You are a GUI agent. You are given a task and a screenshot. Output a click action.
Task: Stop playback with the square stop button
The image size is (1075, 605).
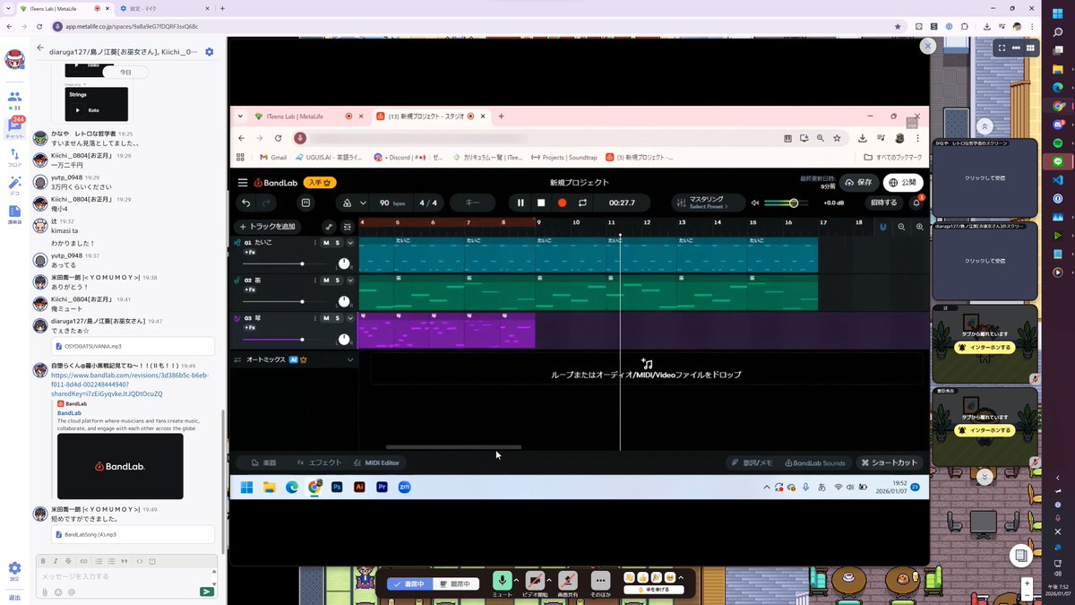pyautogui.click(x=541, y=203)
